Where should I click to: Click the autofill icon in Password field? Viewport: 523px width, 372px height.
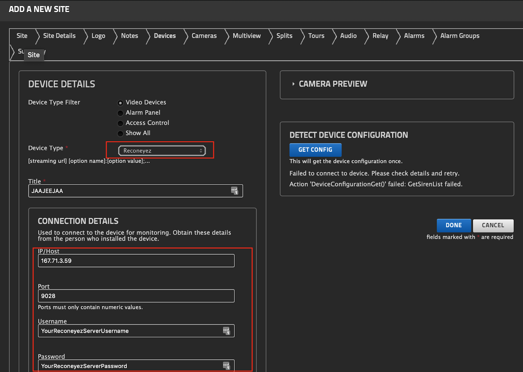(x=227, y=366)
